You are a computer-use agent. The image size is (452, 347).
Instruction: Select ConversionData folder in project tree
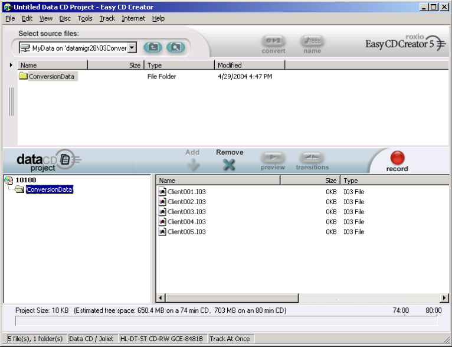point(50,189)
